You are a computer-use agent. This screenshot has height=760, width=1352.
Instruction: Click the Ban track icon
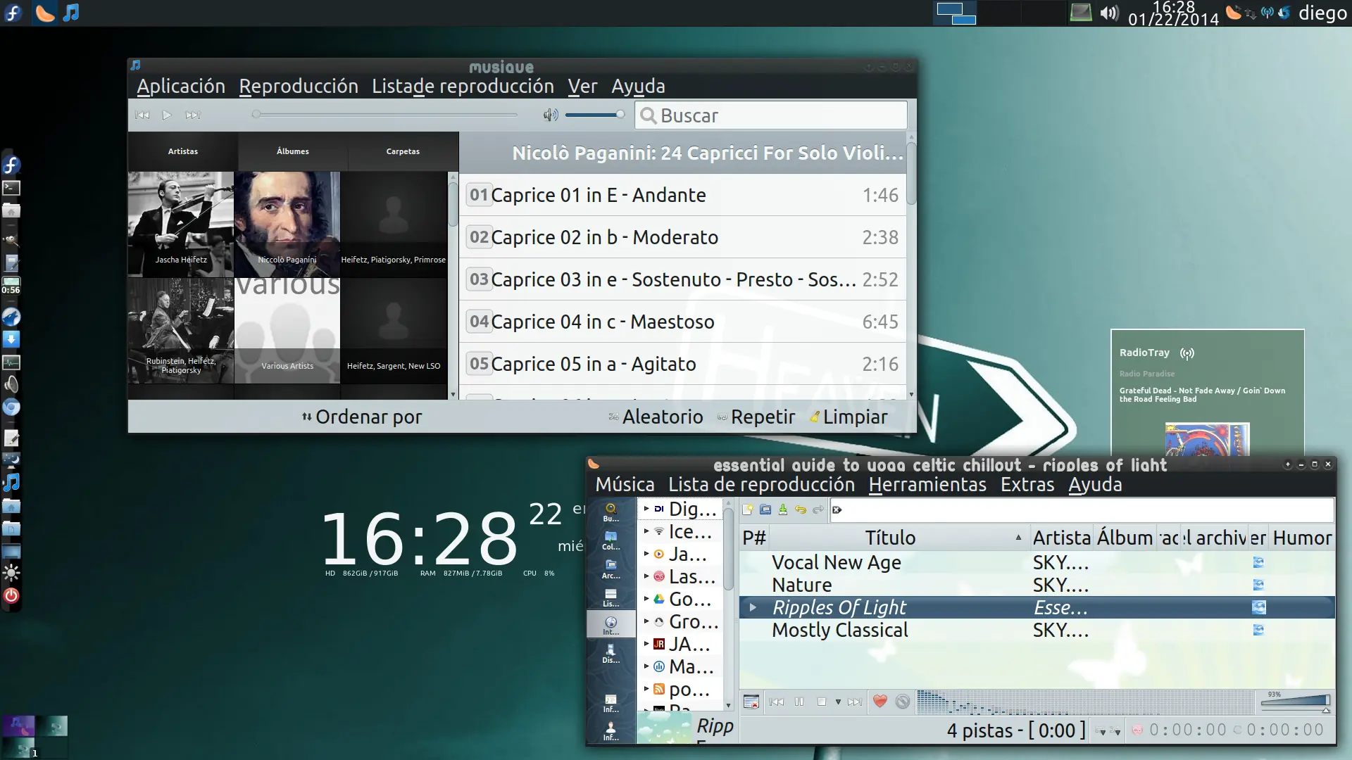pos(902,701)
